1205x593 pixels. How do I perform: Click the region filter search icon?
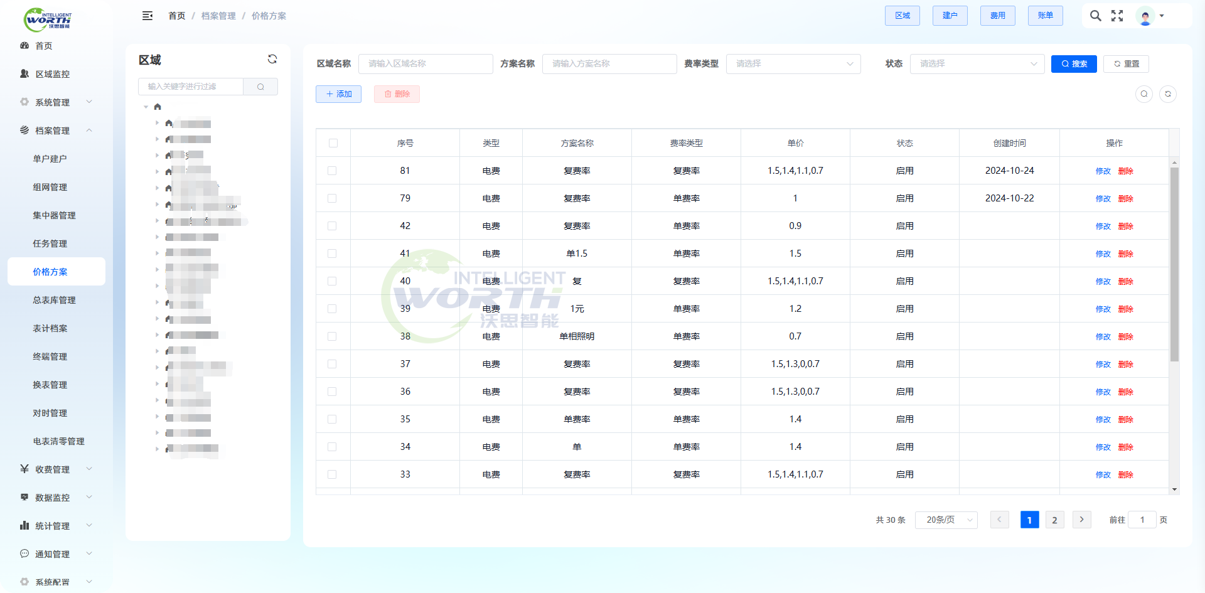click(x=260, y=87)
